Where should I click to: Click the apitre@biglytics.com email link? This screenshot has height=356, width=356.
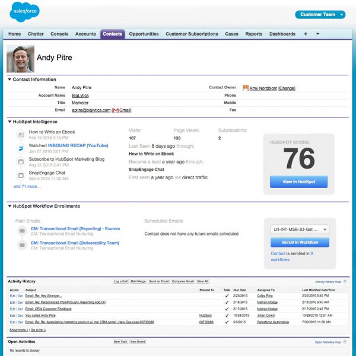(x=91, y=110)
